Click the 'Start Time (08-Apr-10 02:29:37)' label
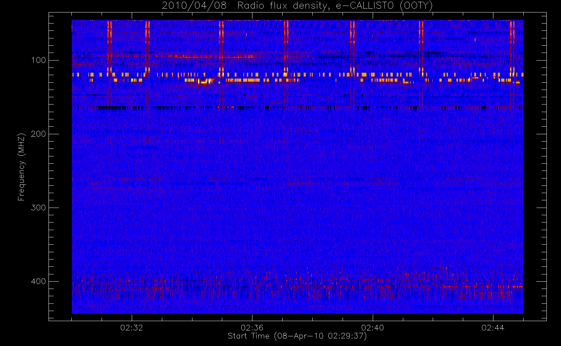Viewport: 561px width, 346px height. point(297,336)
